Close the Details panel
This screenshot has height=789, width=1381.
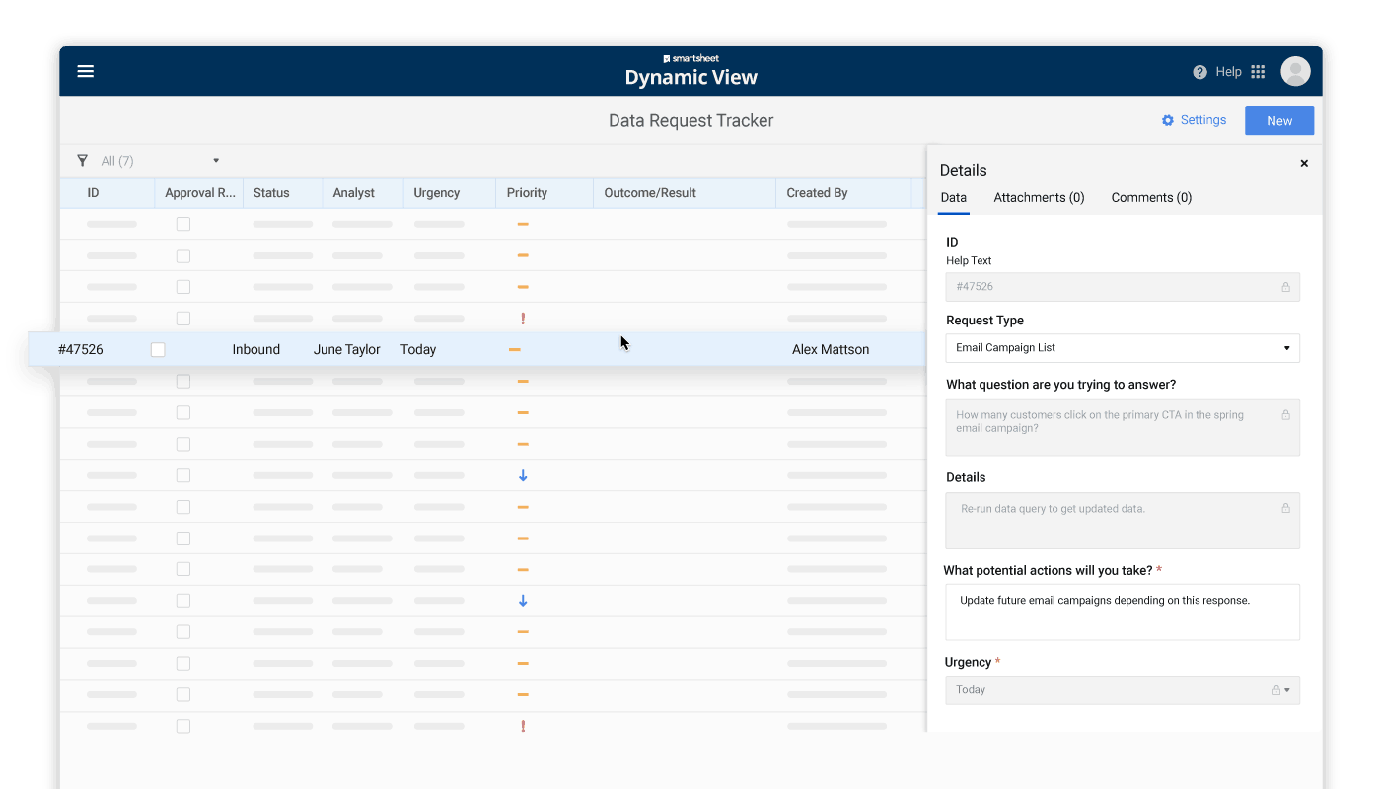(x=1304, y=164)
